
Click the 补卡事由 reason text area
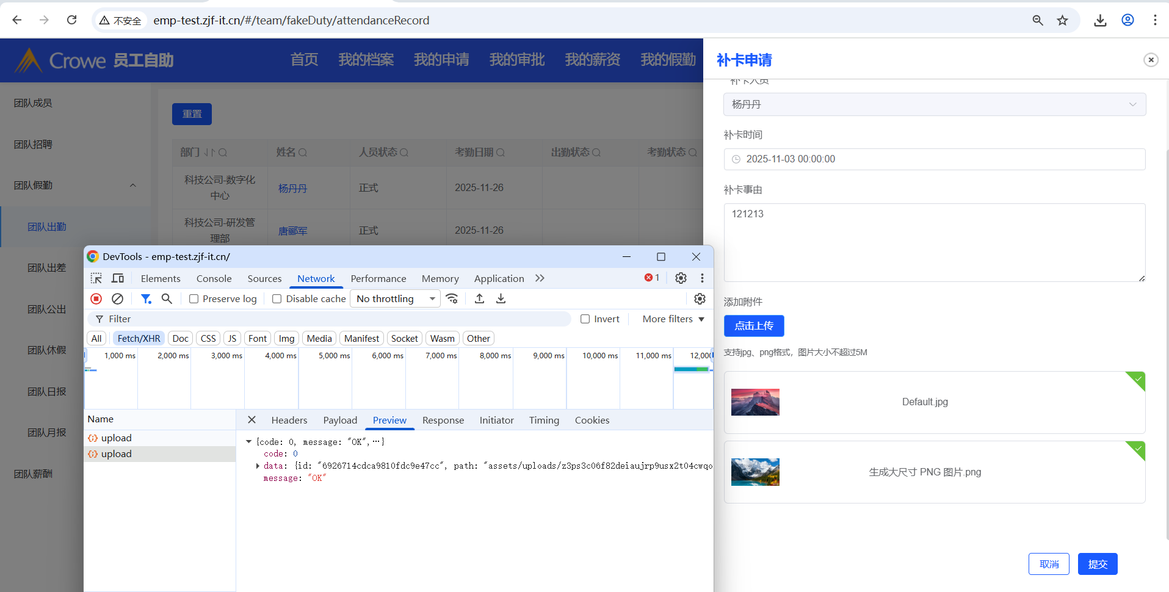pos(934,242)
